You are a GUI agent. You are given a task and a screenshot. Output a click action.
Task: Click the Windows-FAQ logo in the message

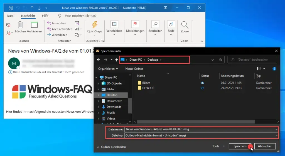[x=52, y=91]
